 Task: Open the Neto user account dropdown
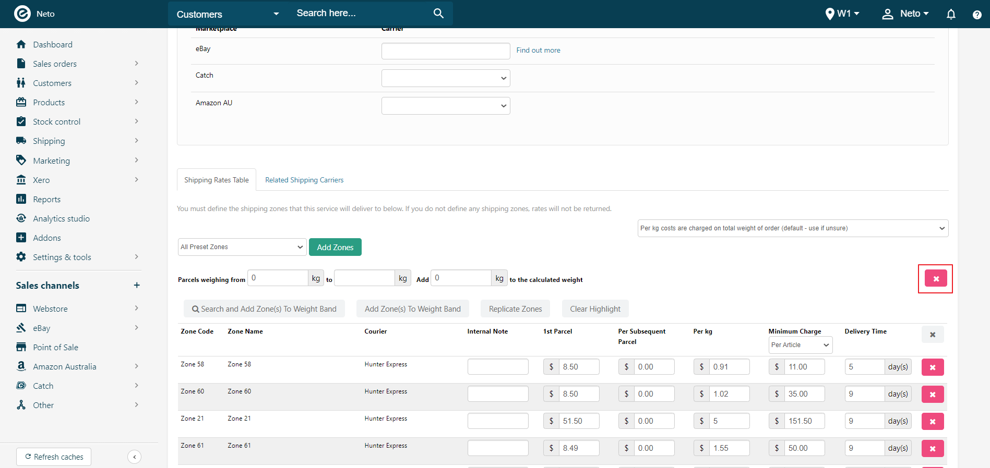click(905, 14)
